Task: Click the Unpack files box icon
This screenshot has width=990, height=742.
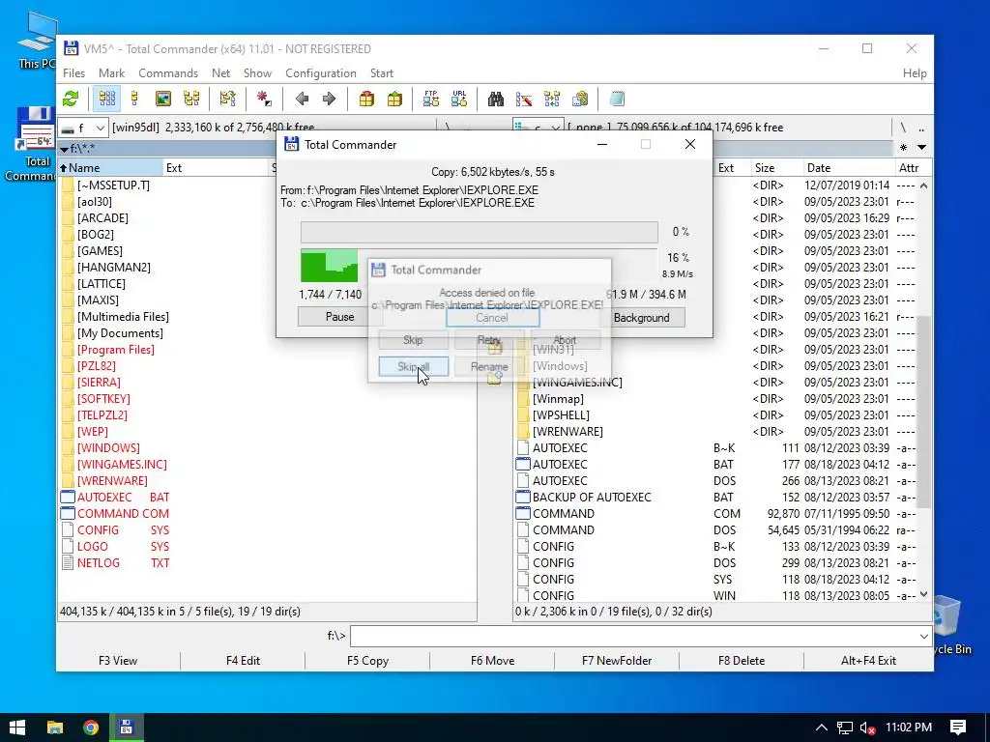Action: coord(394,100)
